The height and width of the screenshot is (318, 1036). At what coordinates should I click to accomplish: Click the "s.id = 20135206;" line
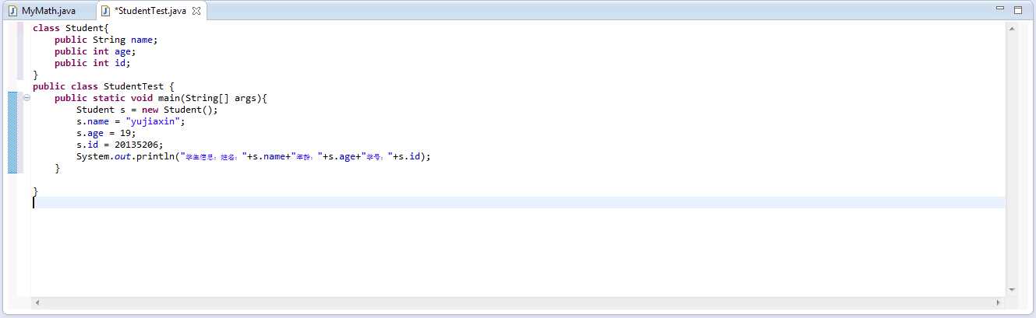coord(119,145)
